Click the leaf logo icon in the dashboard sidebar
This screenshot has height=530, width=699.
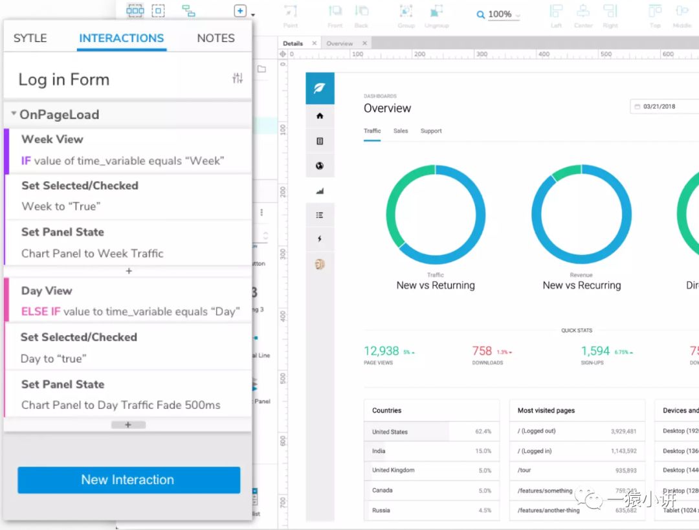pos(320,89)
